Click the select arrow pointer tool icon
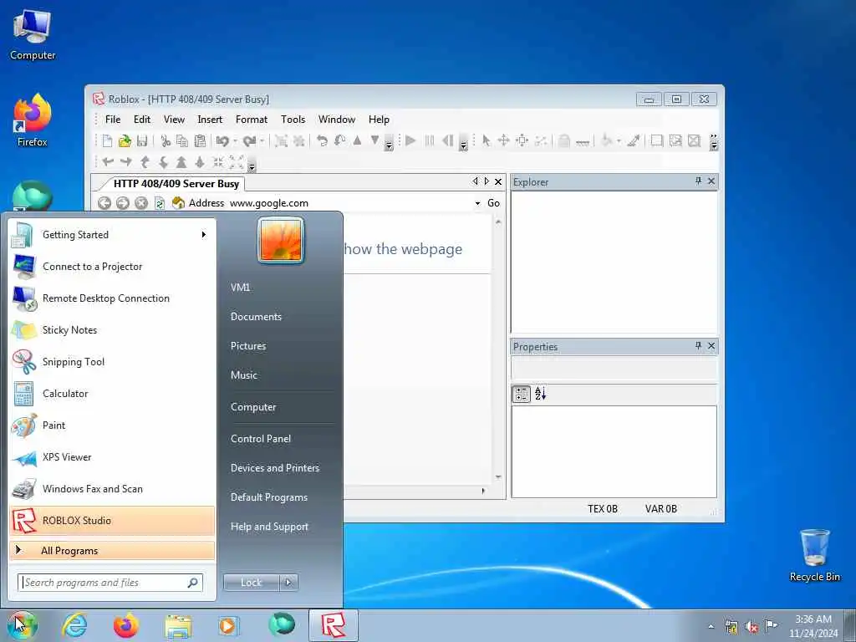Screen dimensions: 856x642 pos(486,140)
